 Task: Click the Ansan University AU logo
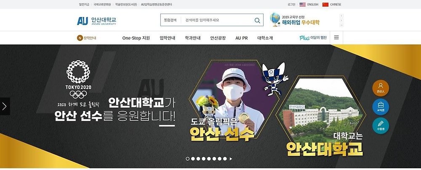click(x=97, y=21)
